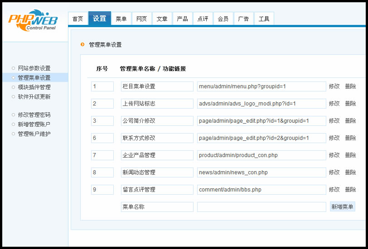
Task: Switch to the 菜单 tab
Action: (x=121, y=19)
